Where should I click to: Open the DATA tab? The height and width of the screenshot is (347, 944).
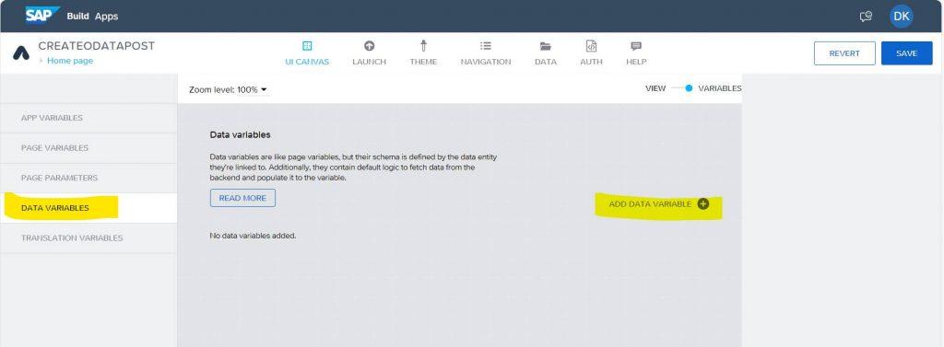[546, 52]
